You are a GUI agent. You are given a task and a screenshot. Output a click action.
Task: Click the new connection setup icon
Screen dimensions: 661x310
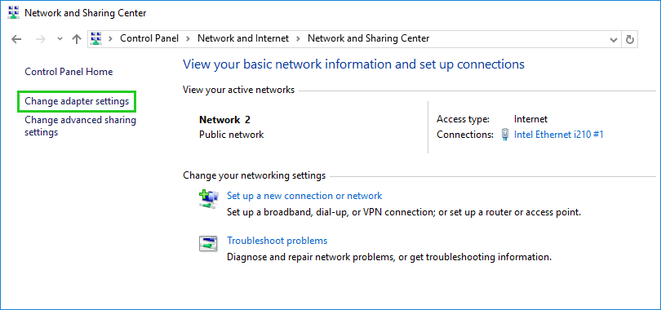pyautogui.click(x=208, y=199)
